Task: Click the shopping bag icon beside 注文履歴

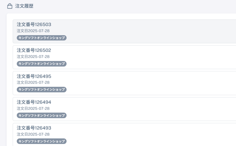Action: (x=10, y=6)
